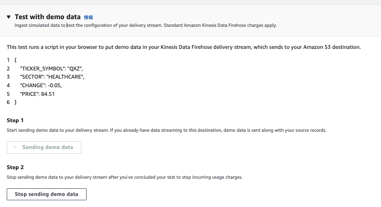This screenshot has height=207, width=381.
Task: Click the "QXZ" ticker value
Action: point(76,69)
